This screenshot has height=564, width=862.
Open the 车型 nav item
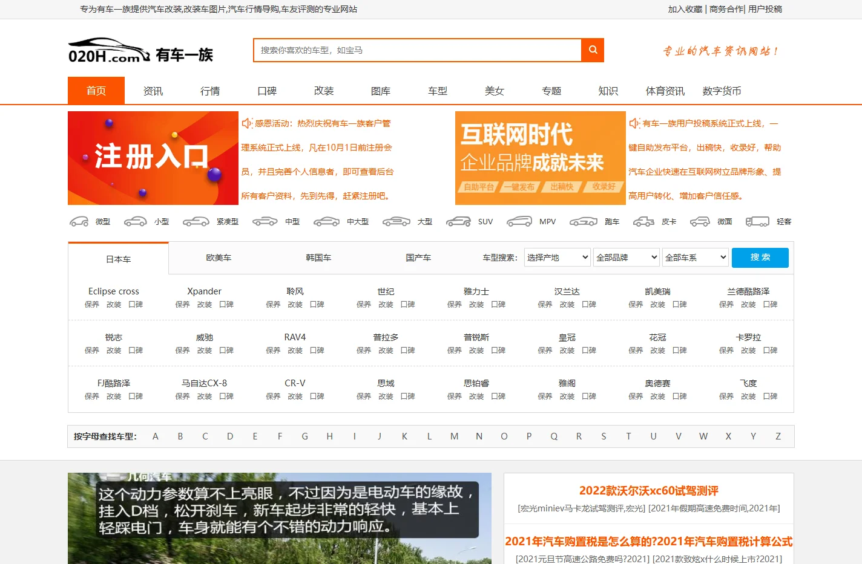[x=438, y=91]
